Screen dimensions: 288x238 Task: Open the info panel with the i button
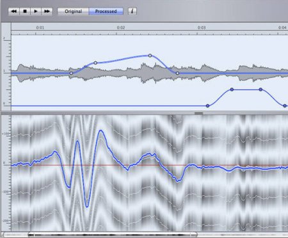[x=132, y=12]
